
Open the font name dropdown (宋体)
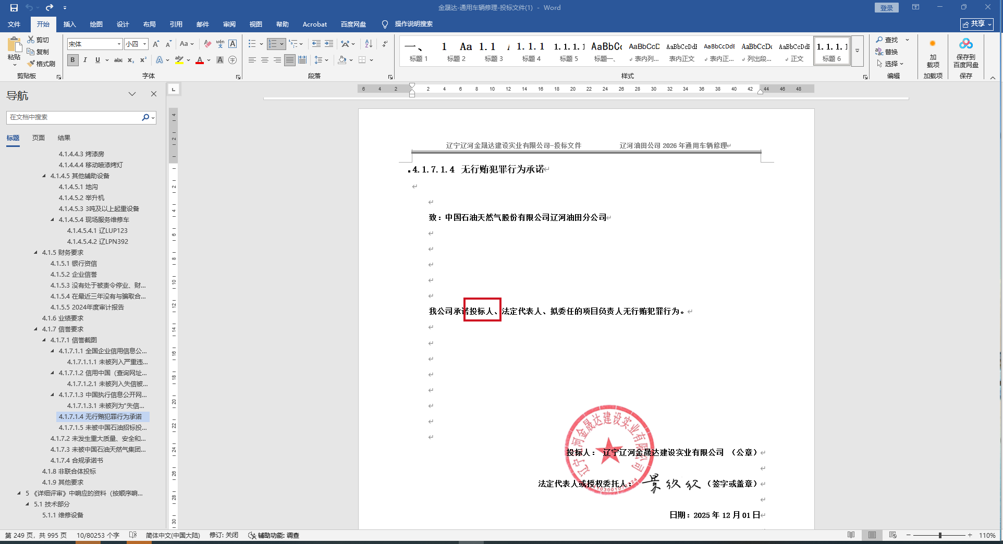[x=119, y=44]
